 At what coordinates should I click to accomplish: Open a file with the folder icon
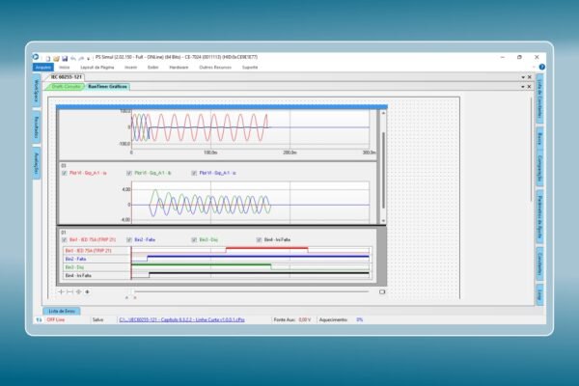tap(56, 58)
